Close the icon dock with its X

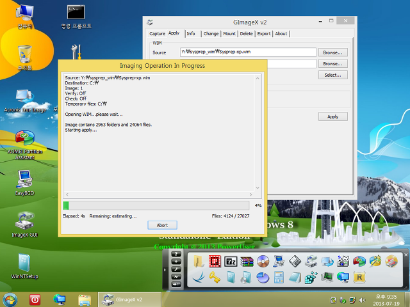point(406,255)
